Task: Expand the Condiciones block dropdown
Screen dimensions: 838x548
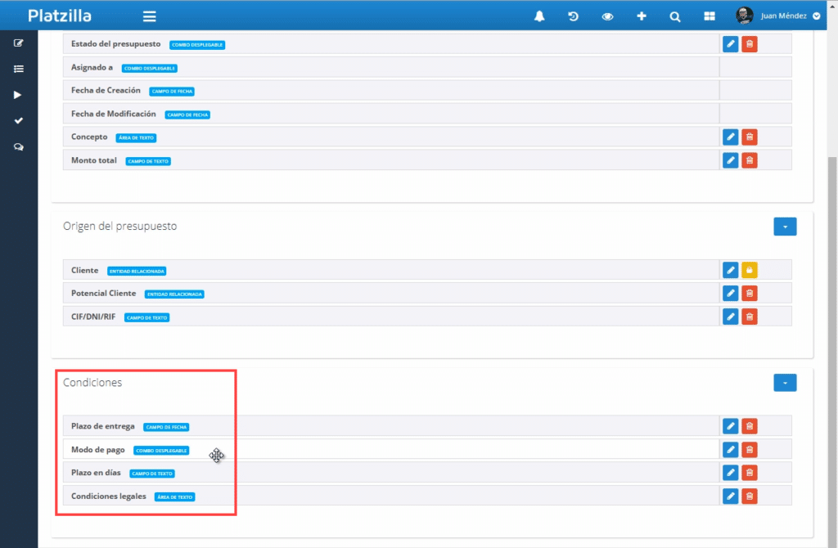Action: point(785,383)
